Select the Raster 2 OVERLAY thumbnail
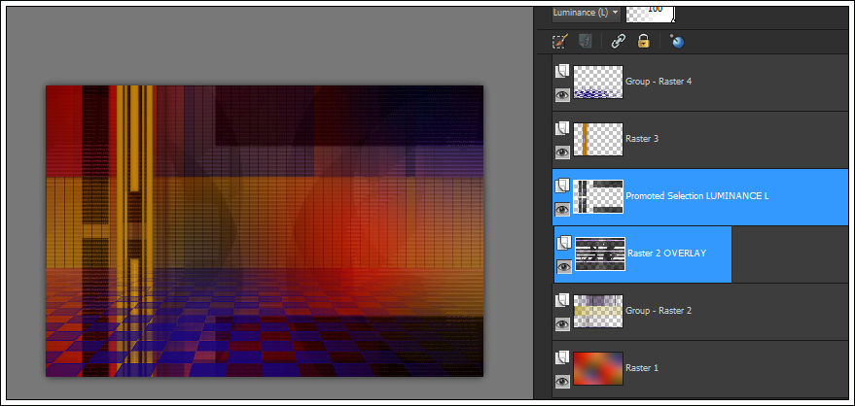855x406 pixels. (600, 254)
